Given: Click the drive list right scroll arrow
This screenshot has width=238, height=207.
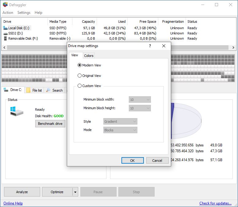Looking at the screenshot, I should point(233,47).
